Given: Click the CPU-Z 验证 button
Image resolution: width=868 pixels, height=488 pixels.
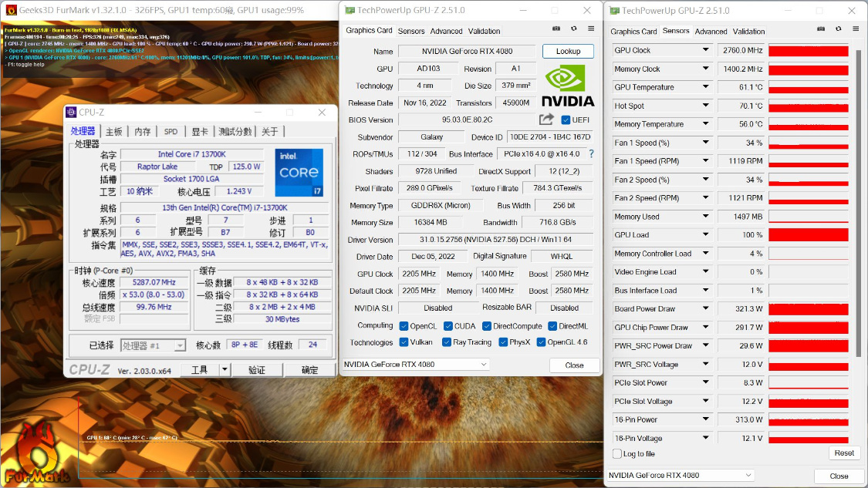Looking at the screenshot, I should coord(257,369).
